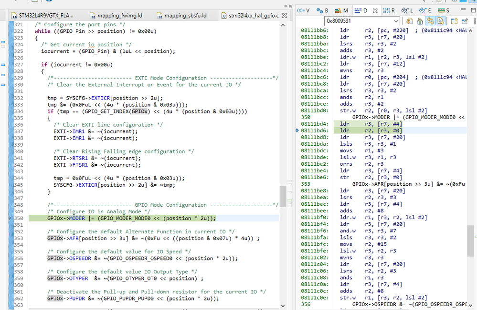The height and width of the screenshot is (310, 477).
Task: Click the AFR field on line 353
Action: (x=74, y=238)
